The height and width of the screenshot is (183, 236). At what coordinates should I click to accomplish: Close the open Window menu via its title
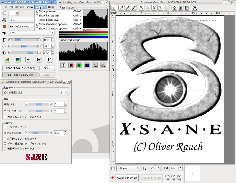[40, 7]
